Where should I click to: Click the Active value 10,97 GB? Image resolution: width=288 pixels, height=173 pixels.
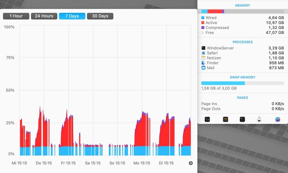tap(275, 23)
